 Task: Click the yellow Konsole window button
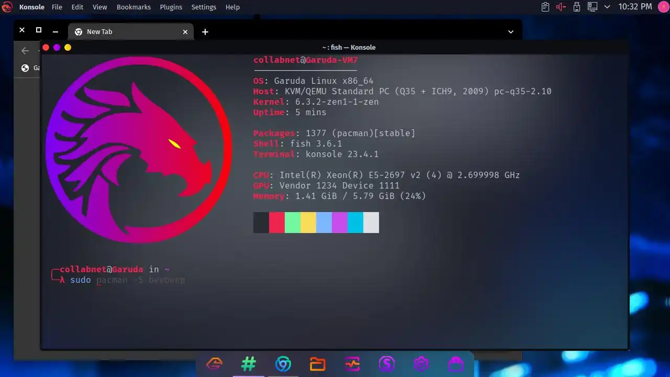[x=68, y=47]
